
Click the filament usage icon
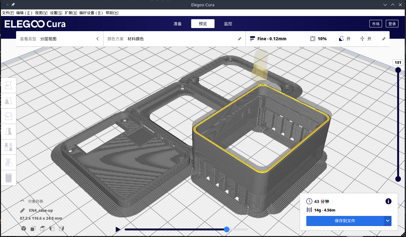[x=309, y=210]
